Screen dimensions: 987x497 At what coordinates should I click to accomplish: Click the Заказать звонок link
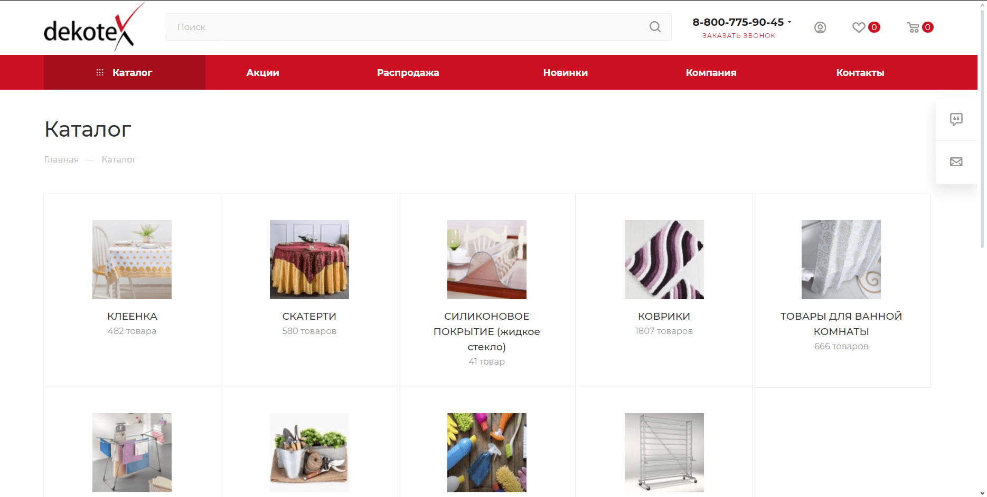click(x=739, y=36)
